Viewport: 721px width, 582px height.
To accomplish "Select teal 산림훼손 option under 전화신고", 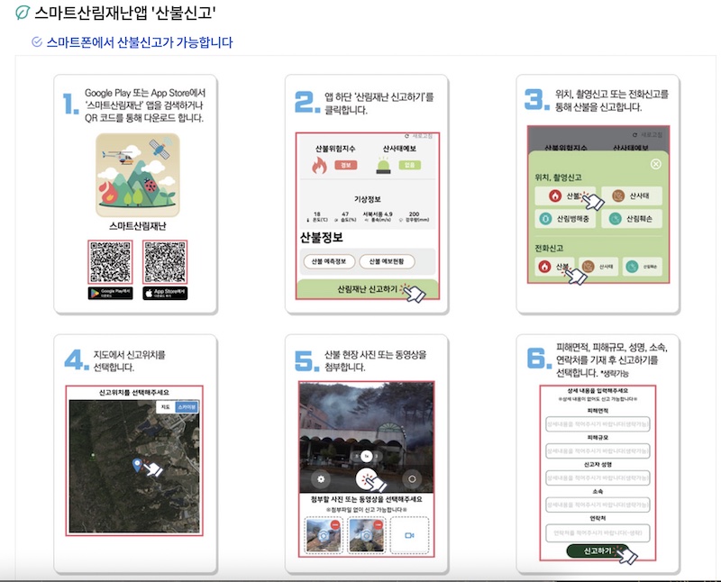I will [x=643, y=267].
